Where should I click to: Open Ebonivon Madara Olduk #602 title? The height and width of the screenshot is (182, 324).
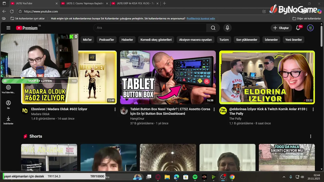(59, 109)
